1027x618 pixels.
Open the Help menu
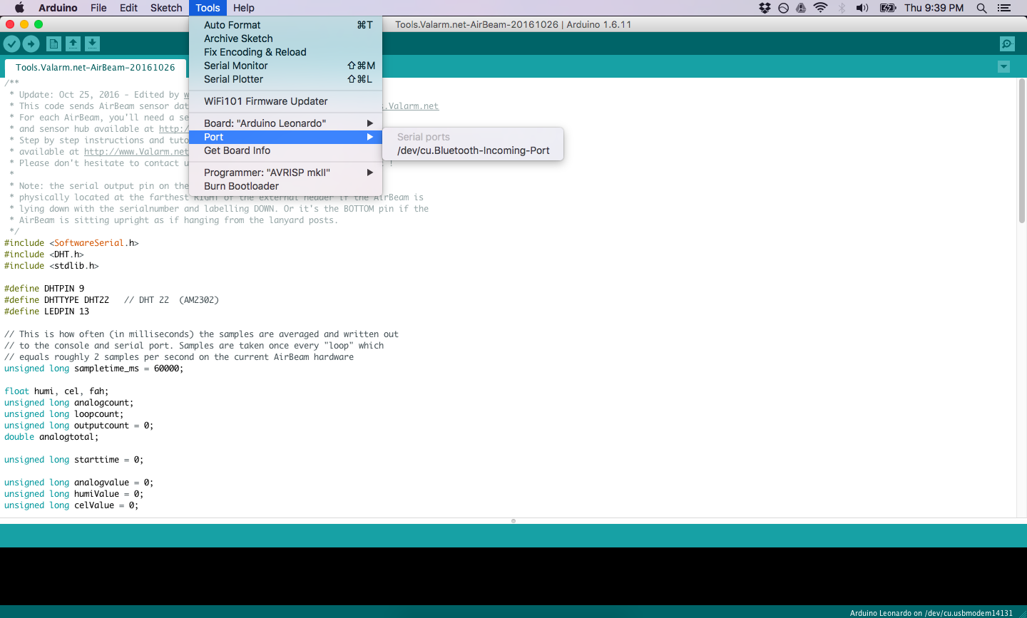tap(244, 8)
